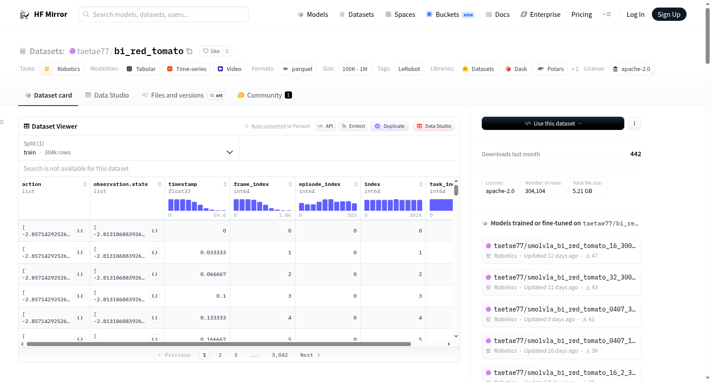Click the API button
Image resolution: width=711 pixels, height=382 pixels.
(x=325, y=126)
